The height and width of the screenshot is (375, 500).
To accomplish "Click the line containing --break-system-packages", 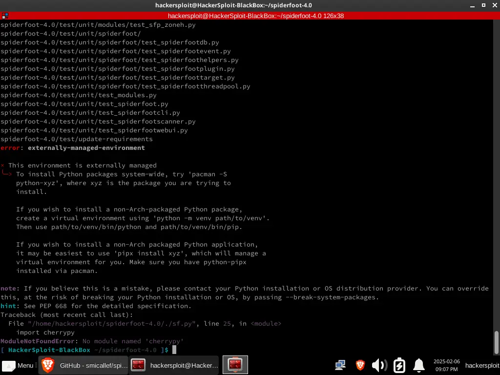I will pos(190,297).
